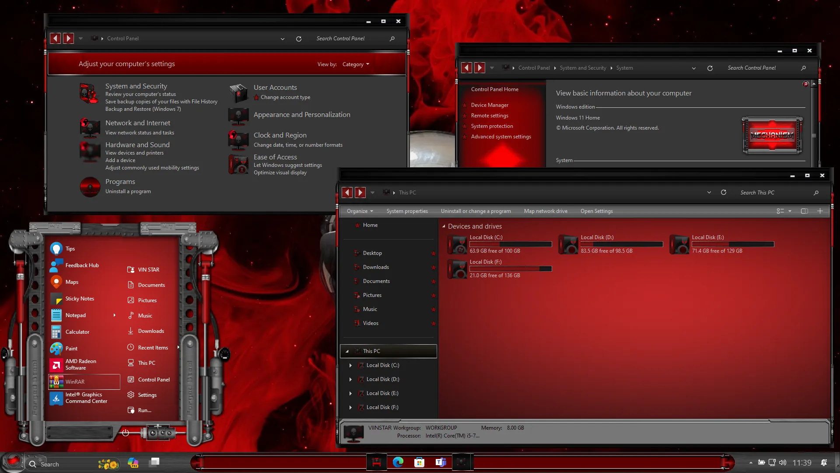Screen dimensions: 840x473
Task: Launch Calculator from start menu
Action: pyautogui.click(x=70, y=332)
